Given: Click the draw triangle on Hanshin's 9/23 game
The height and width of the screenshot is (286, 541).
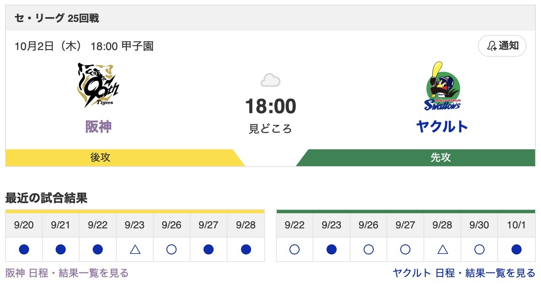Looking at the screenshot, I should [134, 249].
